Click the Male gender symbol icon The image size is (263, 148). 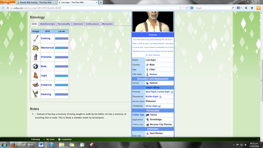(x=147, y=65)
